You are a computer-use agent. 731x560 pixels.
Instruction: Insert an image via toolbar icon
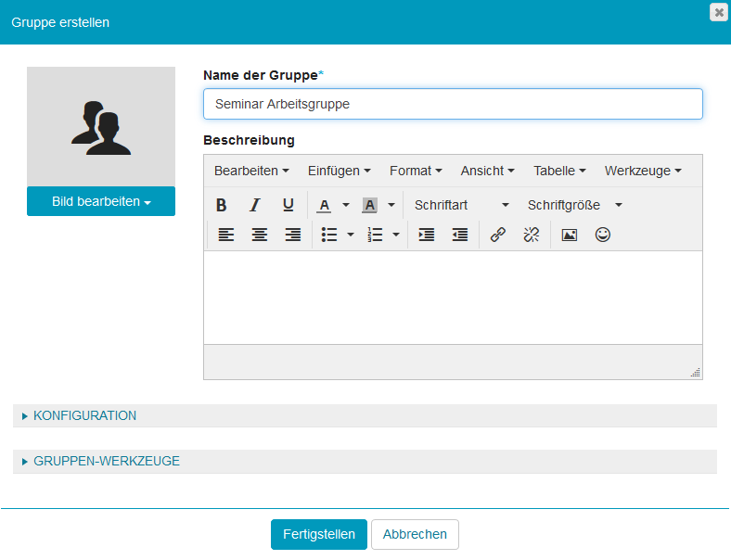pos(570,235)
